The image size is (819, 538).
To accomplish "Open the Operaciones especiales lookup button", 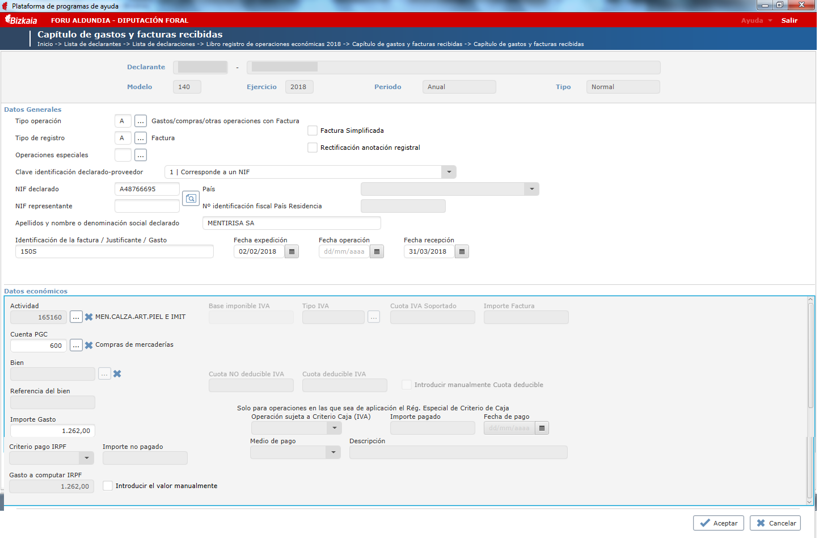I will [141, 155].
